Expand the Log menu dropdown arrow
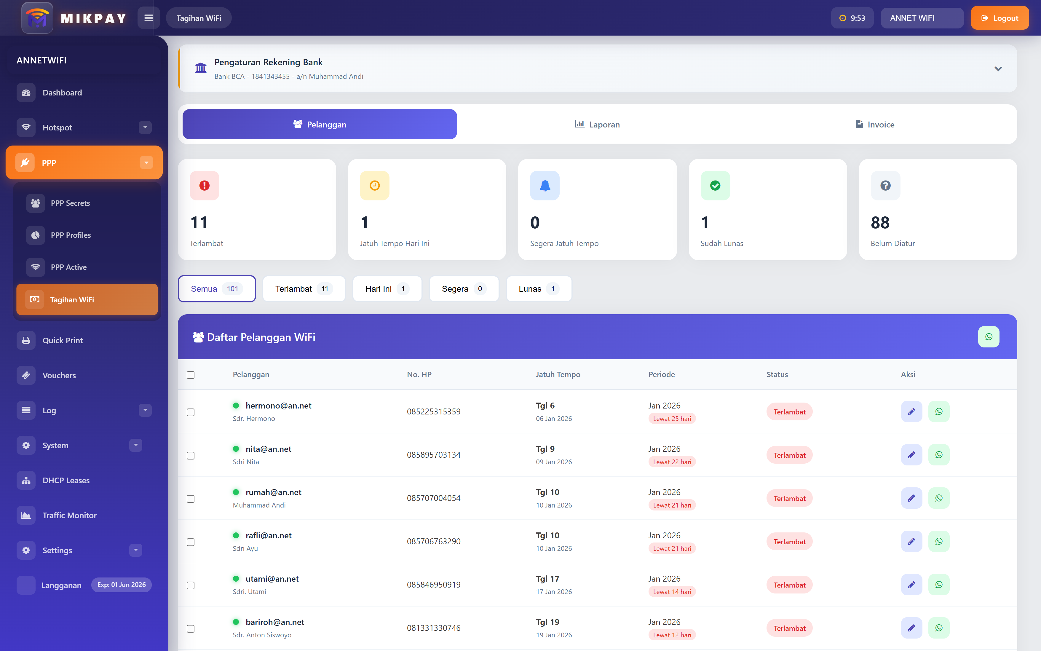Viewport: 1041px width, 651px height. [x=145, y=410]
